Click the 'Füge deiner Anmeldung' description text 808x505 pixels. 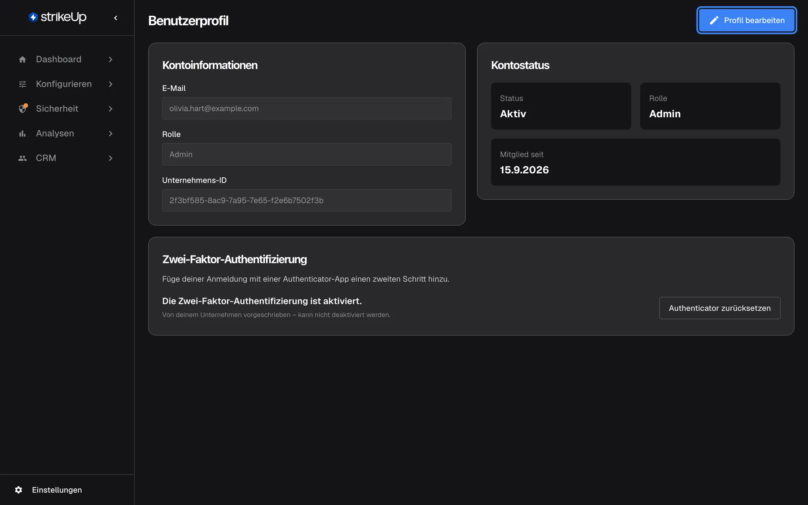click(x=306, y=279)
